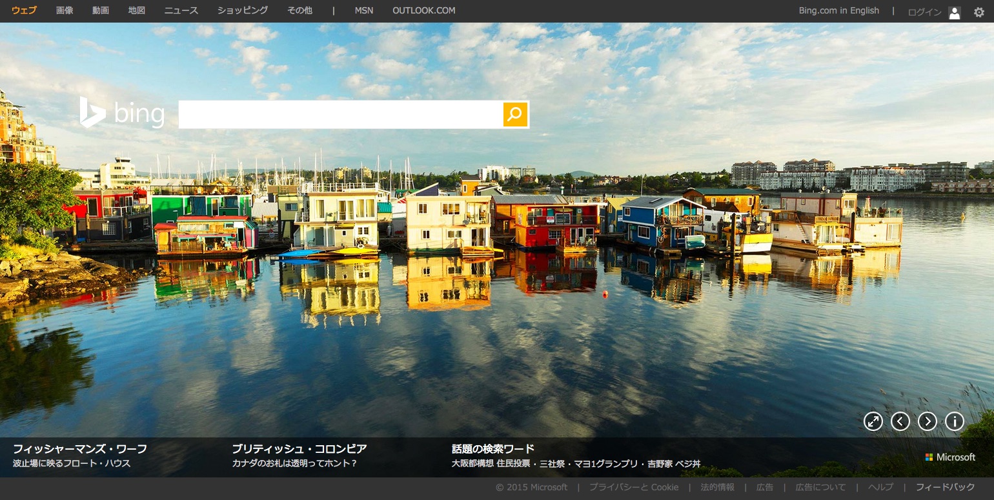The image size is (994, 500).
Task: Switch to the 動画 tab
Action: [101, 10]
